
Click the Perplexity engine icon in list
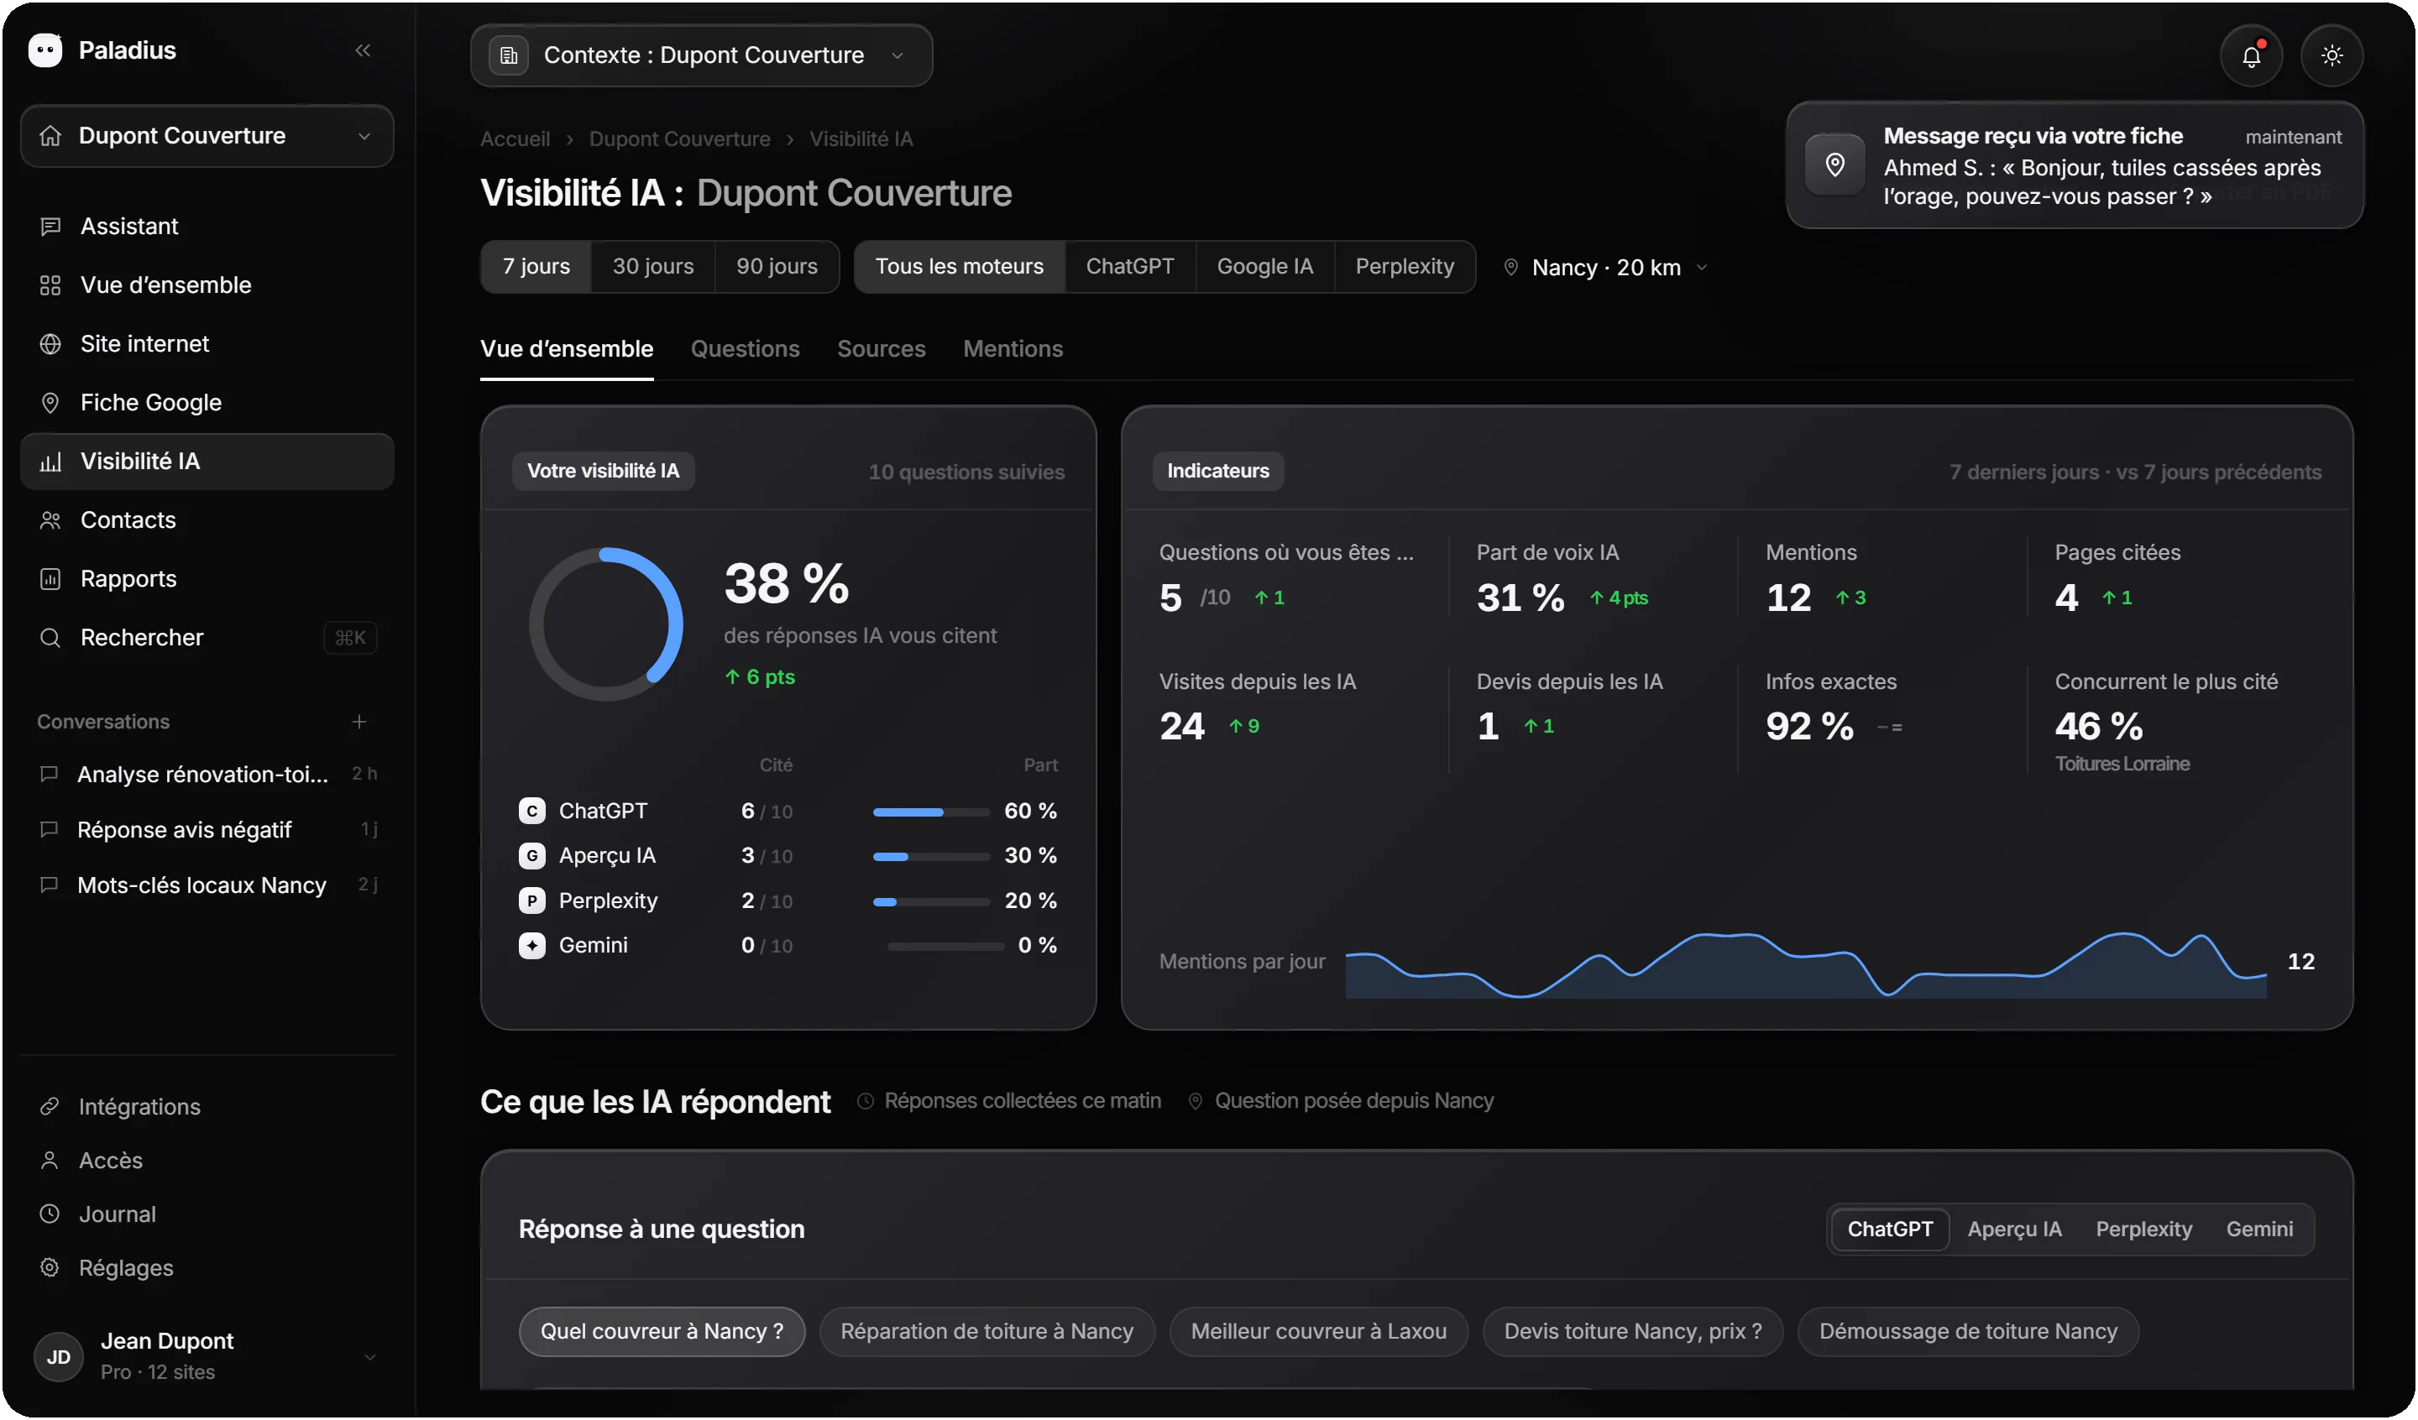coord(531,901)
